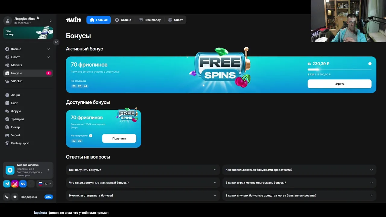Open more social links three-dots menu
Image resolution: width=386 pixels, height=217 pixels.
[31, 184]
